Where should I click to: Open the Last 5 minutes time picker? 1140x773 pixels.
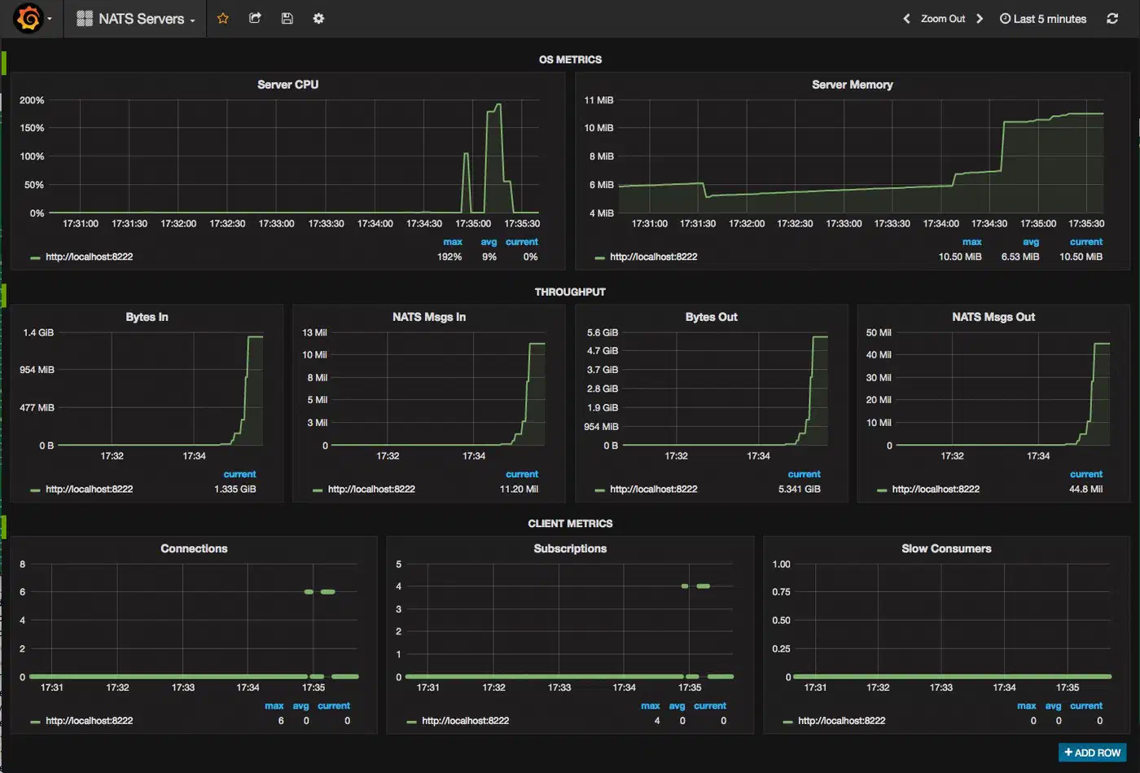[1043, 19]
